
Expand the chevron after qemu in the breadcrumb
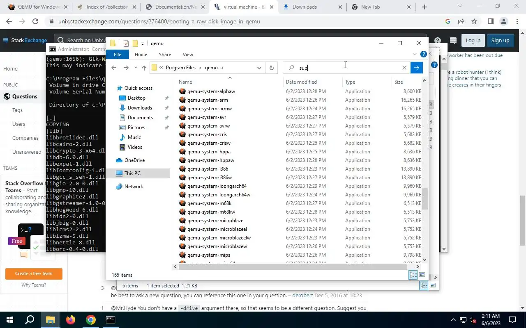coord(223,68)
